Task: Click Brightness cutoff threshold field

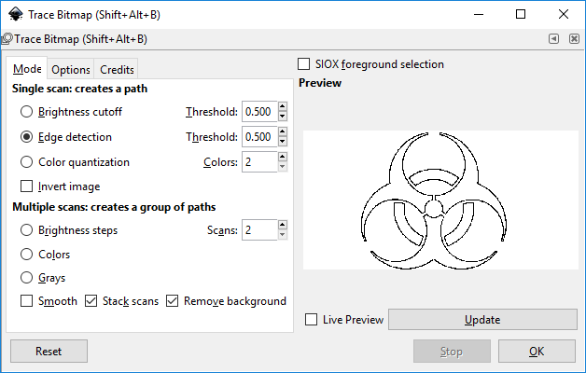Action: pyautogui.click(x=259, y=112)
